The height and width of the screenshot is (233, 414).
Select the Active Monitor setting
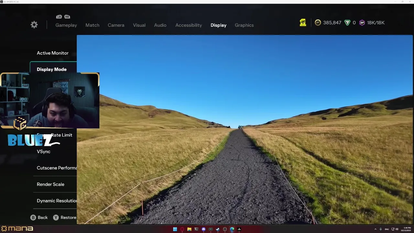[x=53, y=53]
